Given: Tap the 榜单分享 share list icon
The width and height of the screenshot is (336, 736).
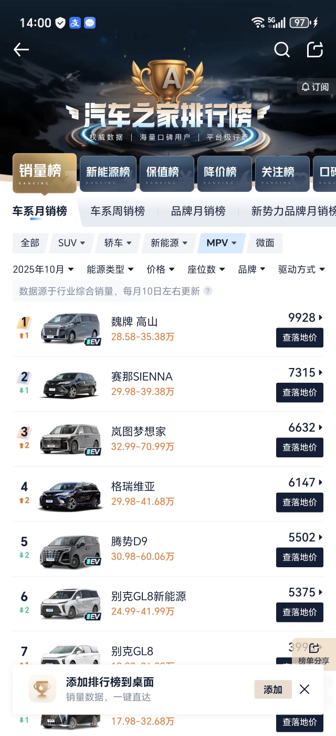Looking at the screenshot, I should point(314,653).
